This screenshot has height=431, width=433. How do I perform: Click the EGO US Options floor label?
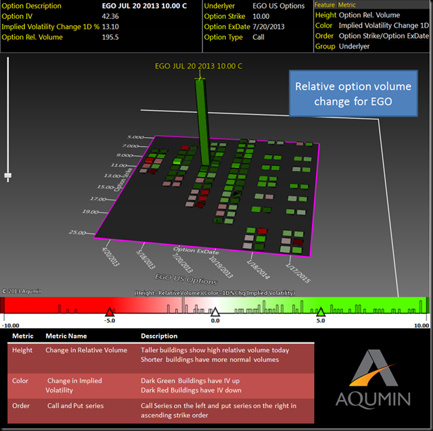coord(186,279)
